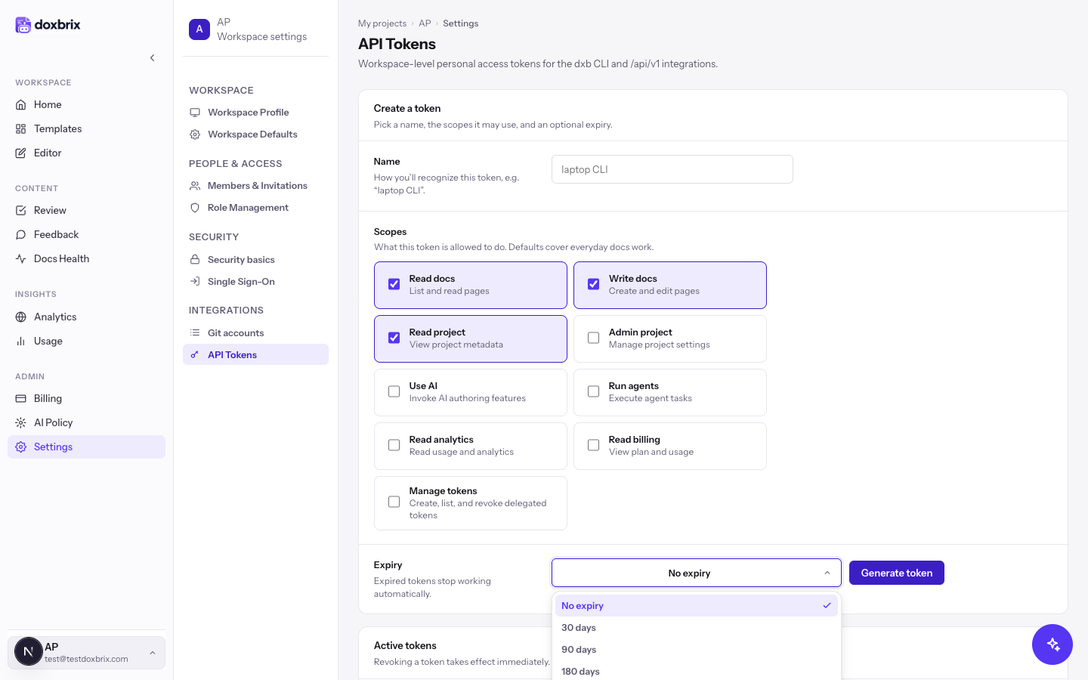Click the N user avatar
This screenshot has height=680, width=1088.
click(29, 651)
